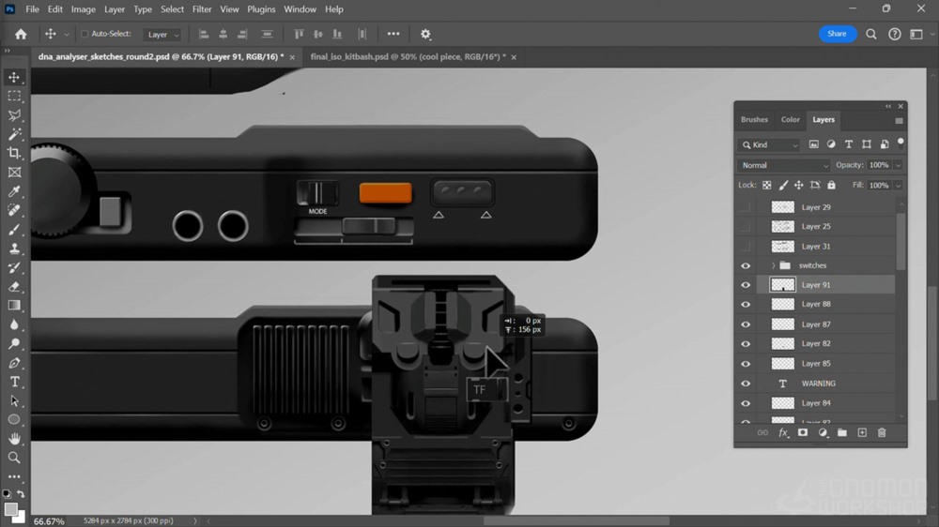Select the Pen tool
939x527 pixels.
click(14, 363)
